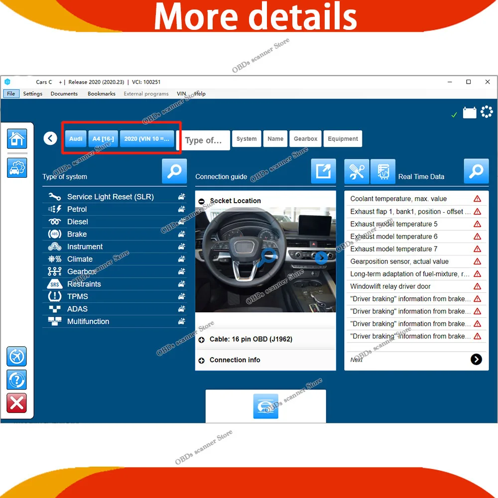Select the Climate system

(x=115, y=259)
